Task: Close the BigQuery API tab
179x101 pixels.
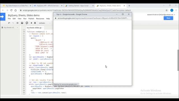Action: pyautogui.click(x=62, y=6)
